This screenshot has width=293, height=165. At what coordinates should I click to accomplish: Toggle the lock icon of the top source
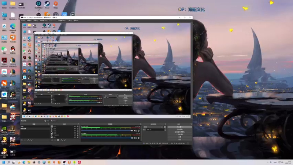[78, 126]
